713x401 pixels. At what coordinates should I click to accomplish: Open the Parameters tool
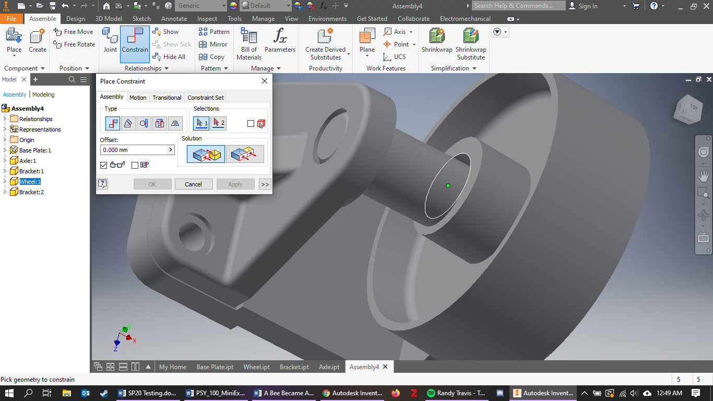pyautogui.click(x=280, y=40)
